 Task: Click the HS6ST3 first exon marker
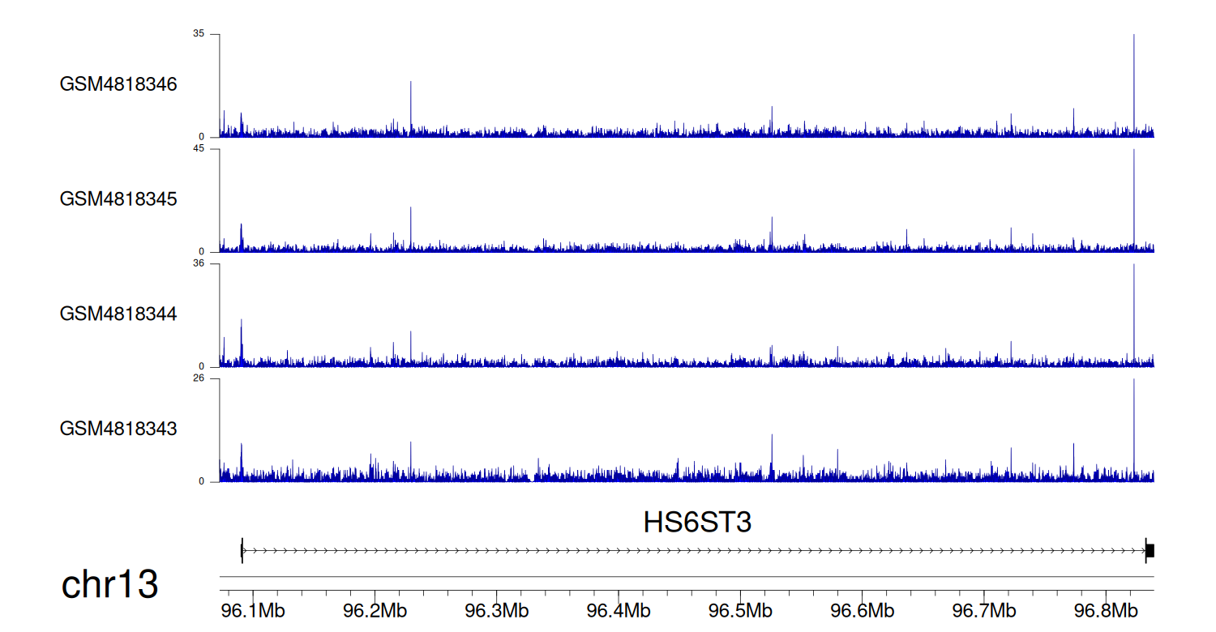[242, 551]
